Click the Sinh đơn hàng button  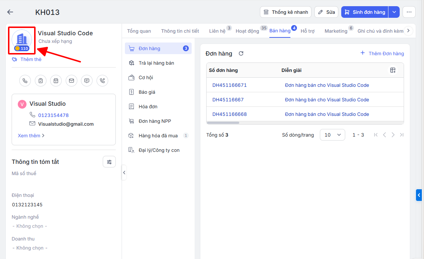coord(365,12)
